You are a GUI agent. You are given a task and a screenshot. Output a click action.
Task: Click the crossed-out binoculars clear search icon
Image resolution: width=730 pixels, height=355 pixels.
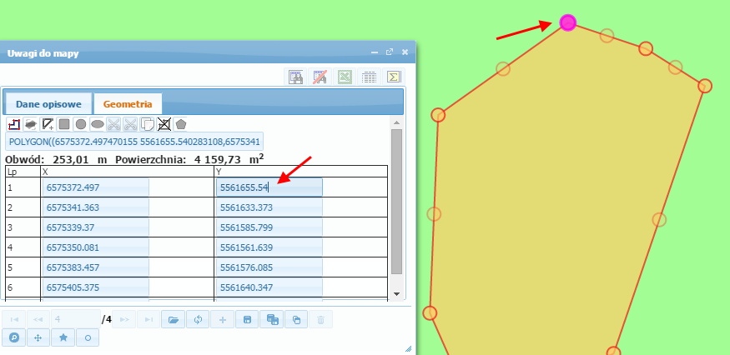pyautogui.click(x=320, y=77)
